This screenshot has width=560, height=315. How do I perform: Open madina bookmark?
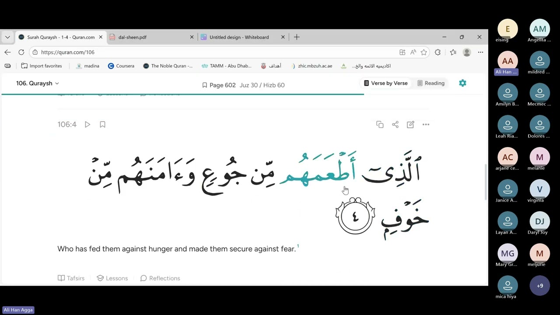[87, 66]
